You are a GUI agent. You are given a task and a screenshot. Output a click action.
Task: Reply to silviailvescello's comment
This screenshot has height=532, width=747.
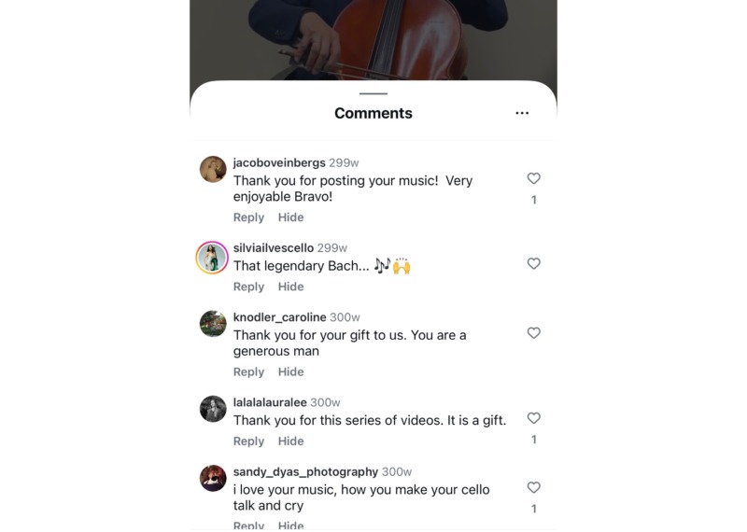[248, 287]
